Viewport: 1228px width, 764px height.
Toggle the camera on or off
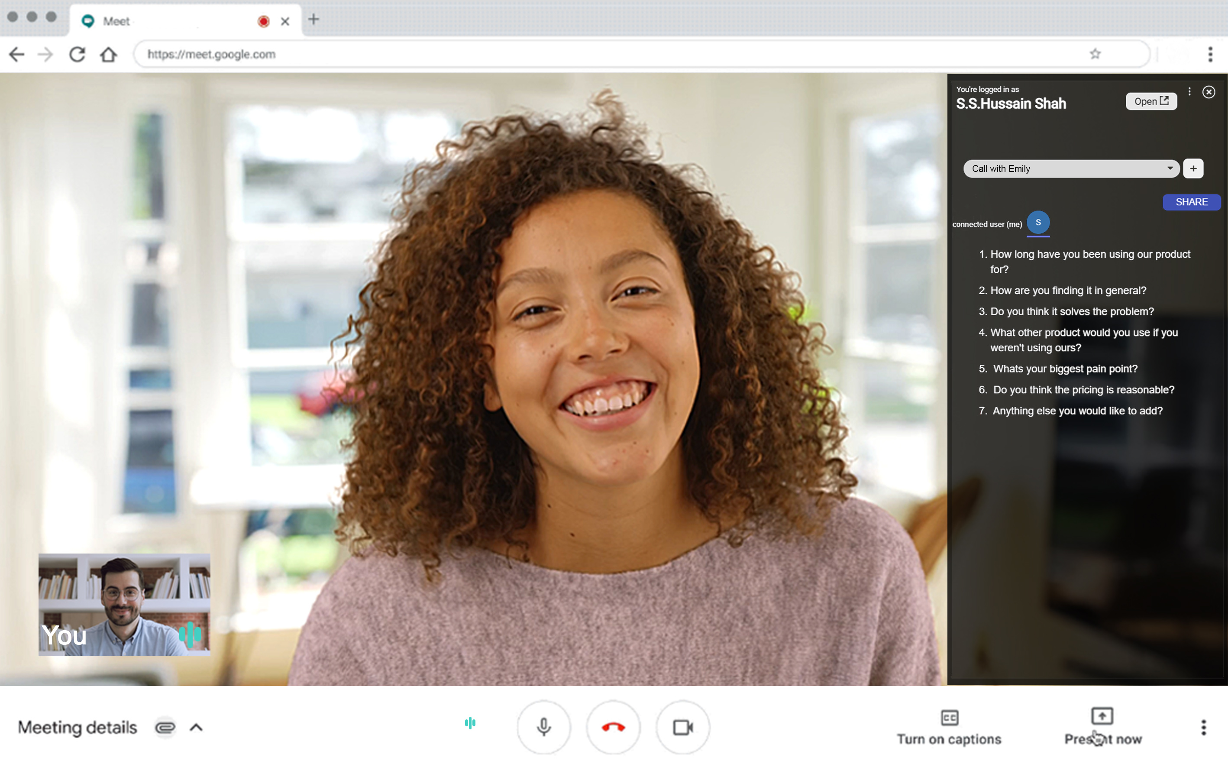coord(682,727)
